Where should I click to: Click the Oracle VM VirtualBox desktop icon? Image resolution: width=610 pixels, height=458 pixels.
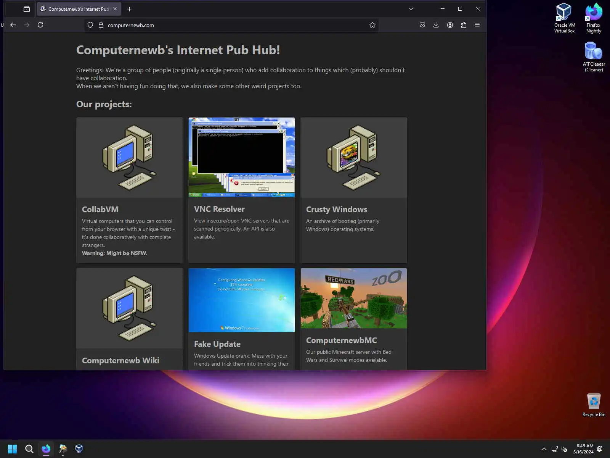click(x=564, y=18)
